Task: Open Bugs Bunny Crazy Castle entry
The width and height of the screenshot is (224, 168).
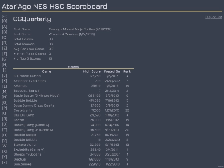Action: (x=34, y=105)
